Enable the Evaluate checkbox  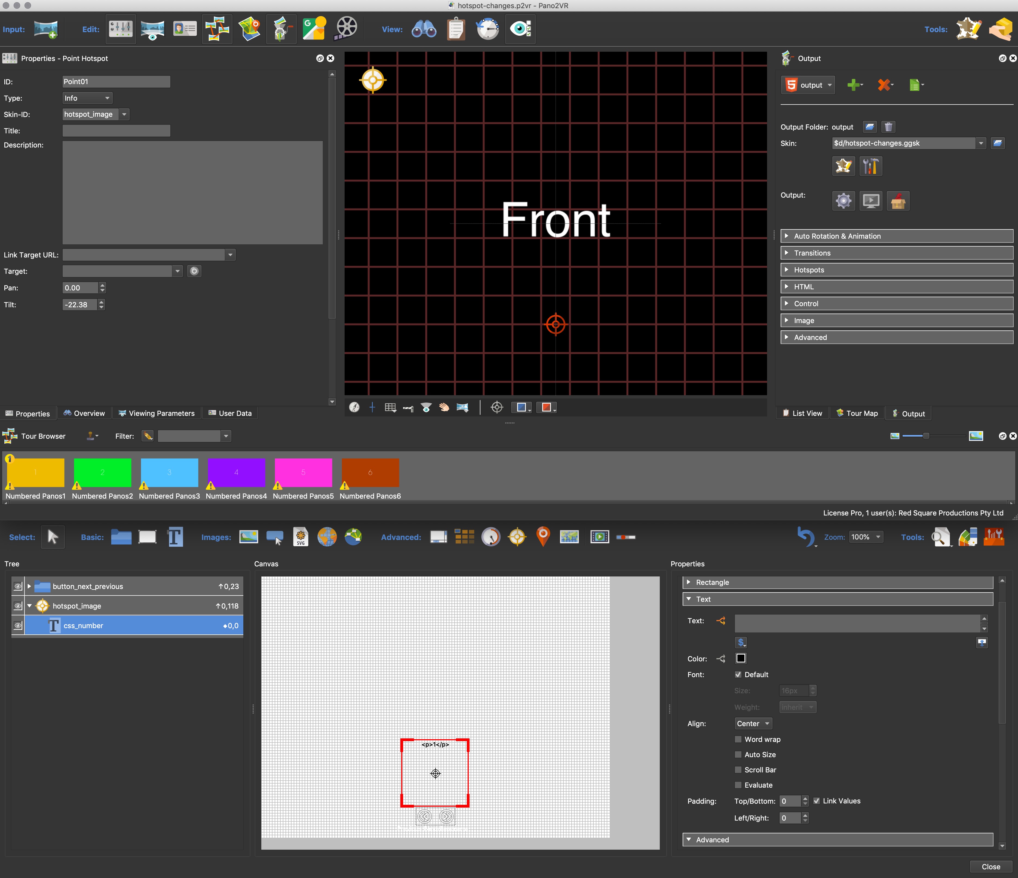pos(738,785)
